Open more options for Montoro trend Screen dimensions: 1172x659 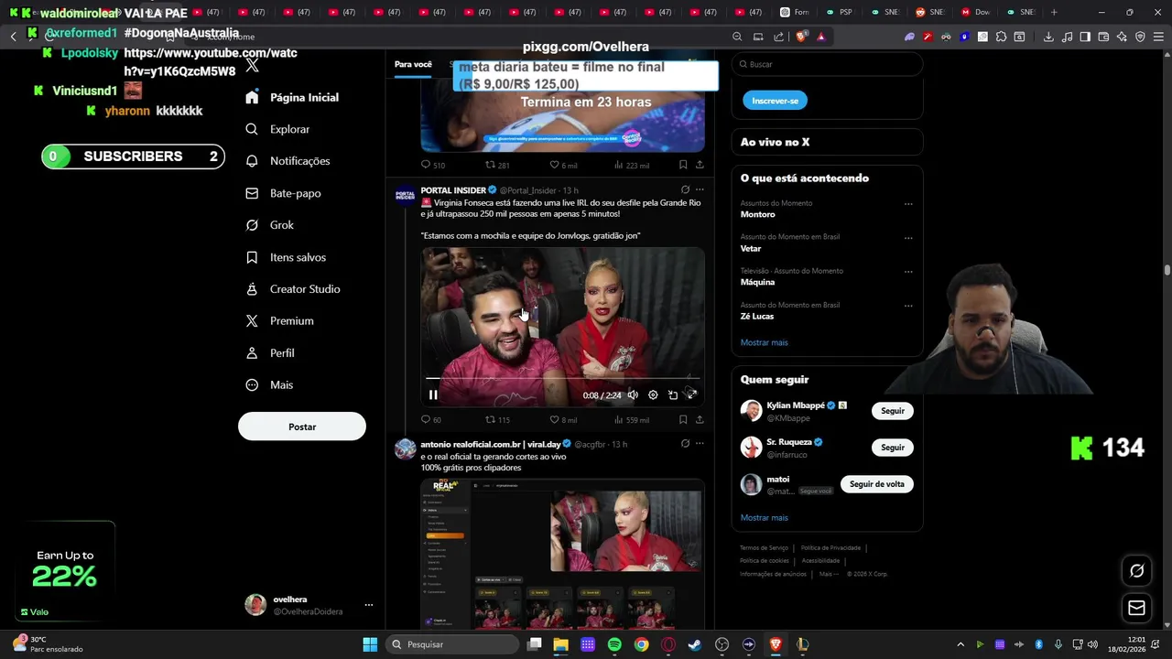[x=908, y=204]
